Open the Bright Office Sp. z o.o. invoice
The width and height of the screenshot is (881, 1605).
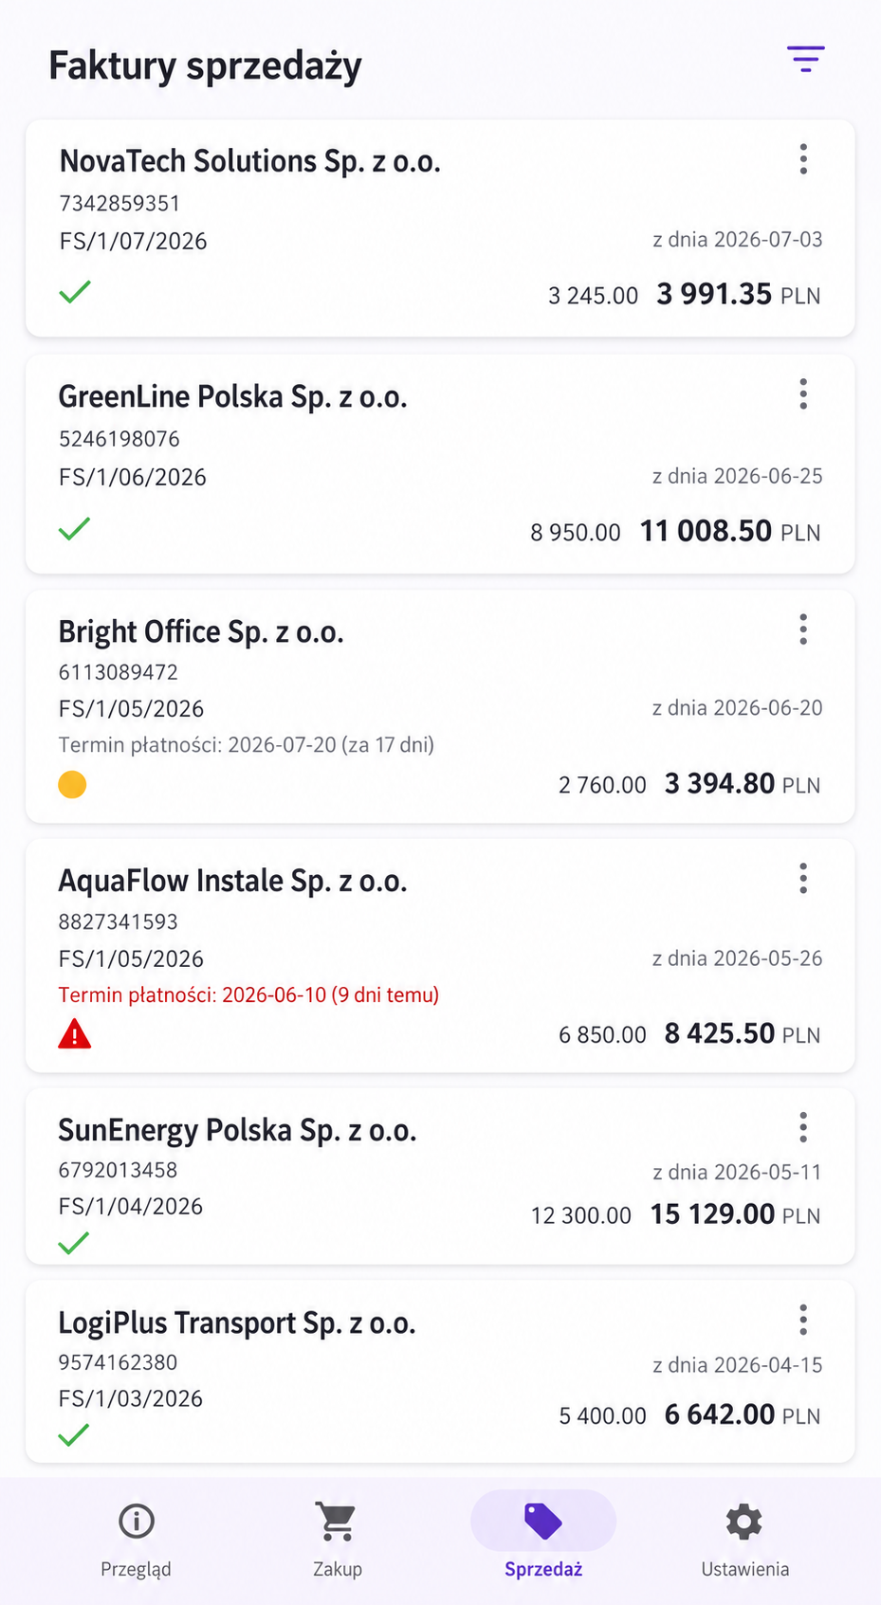(x=440, y=706)
